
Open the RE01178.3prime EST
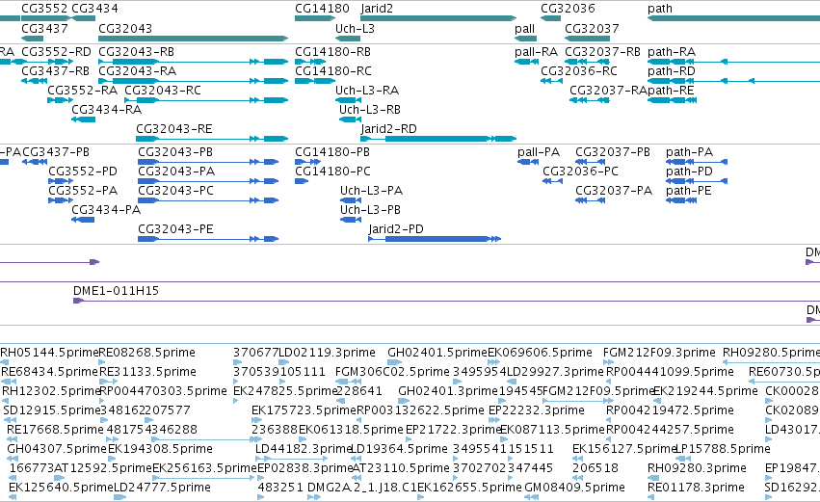click(696, 488)
